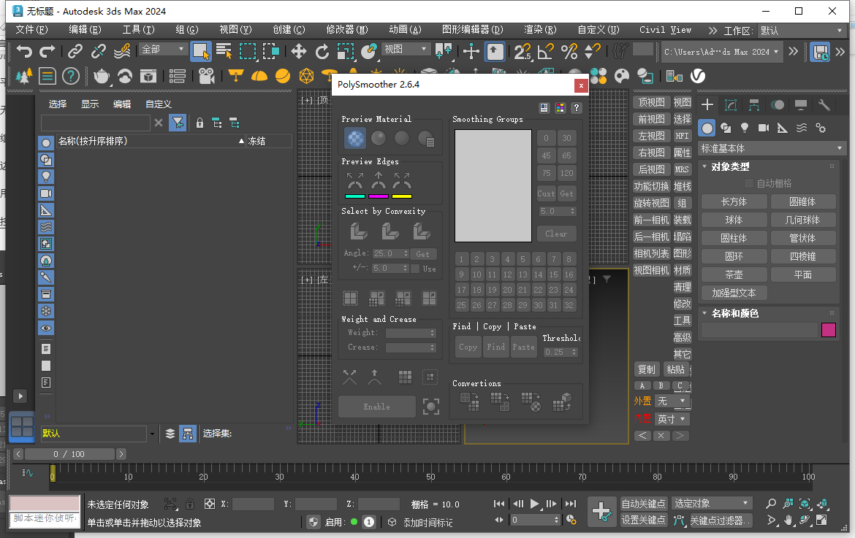Open scene explorer 显示 menu
855x538 pixels.
coord(90,104)
